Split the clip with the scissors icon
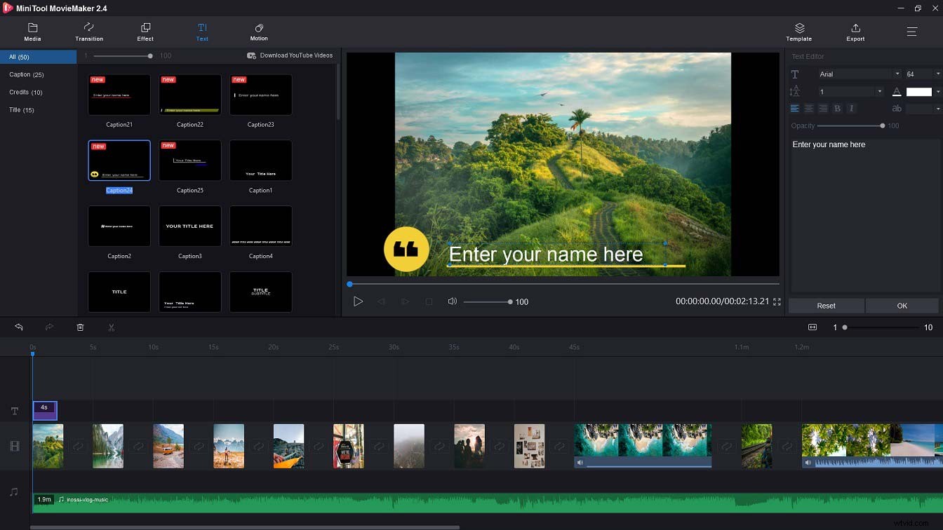This screenshot has height=530, width=943. point(111,327)
